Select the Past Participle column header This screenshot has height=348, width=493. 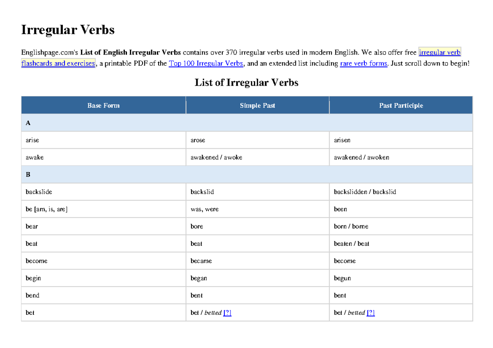401,105
